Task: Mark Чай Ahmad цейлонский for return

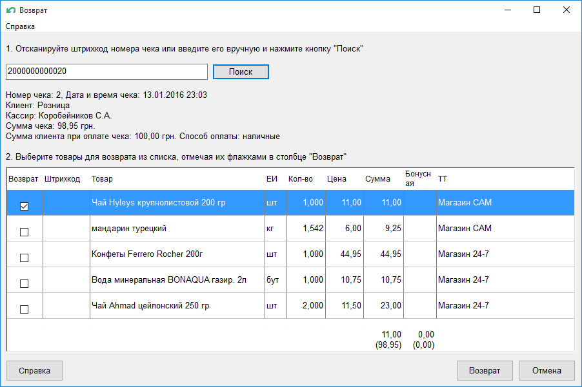Action: (25, 309)
